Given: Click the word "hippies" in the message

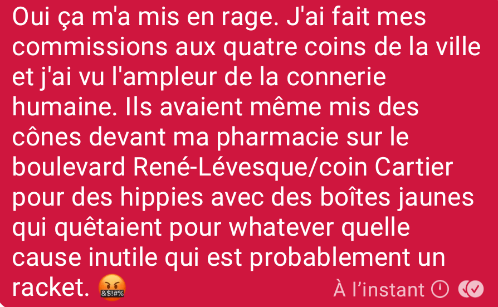Looking at the screenshot, I should pos(162,197).
